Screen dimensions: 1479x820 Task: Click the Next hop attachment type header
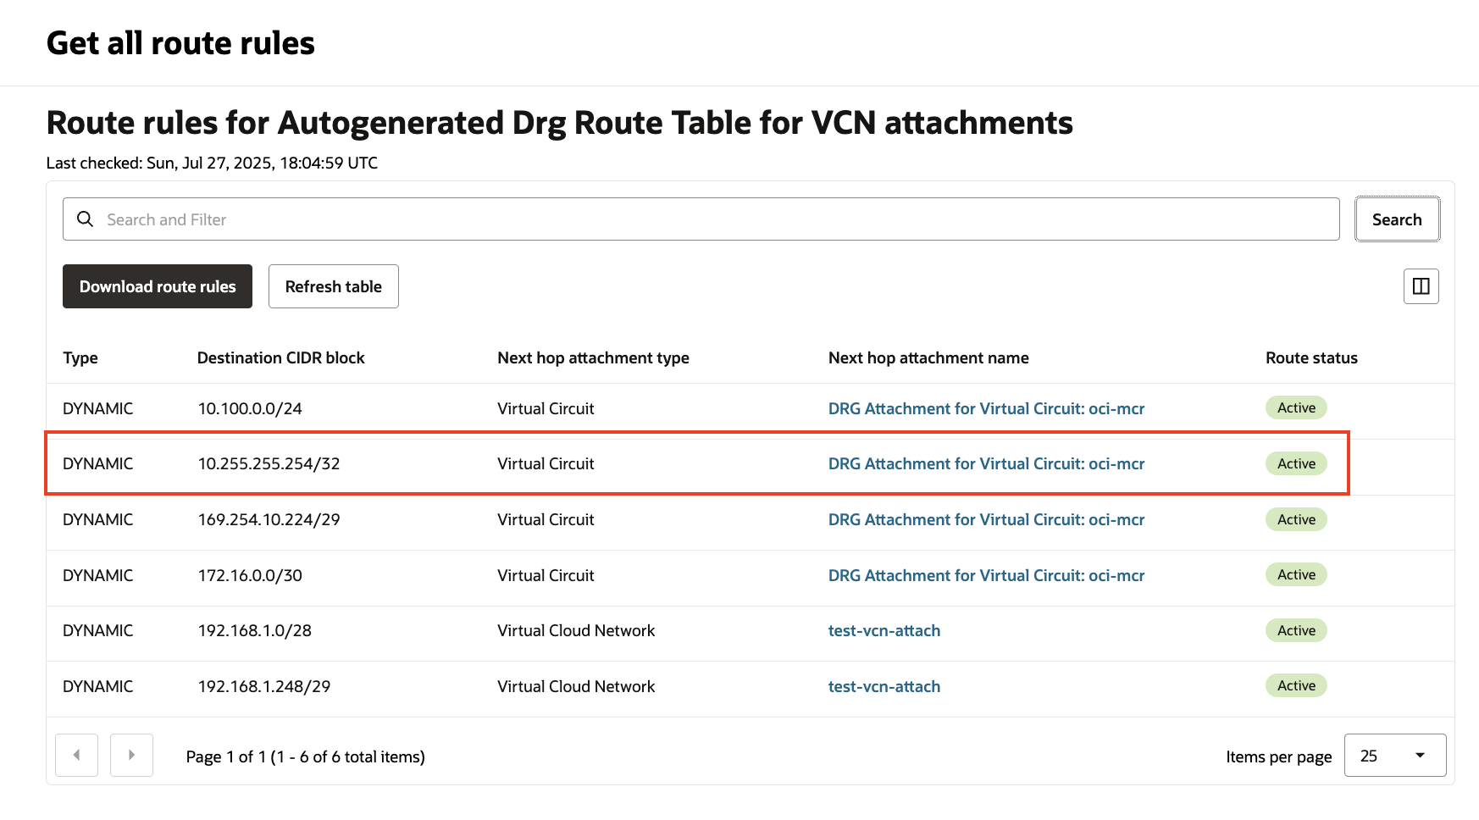(x=593, y=357)
